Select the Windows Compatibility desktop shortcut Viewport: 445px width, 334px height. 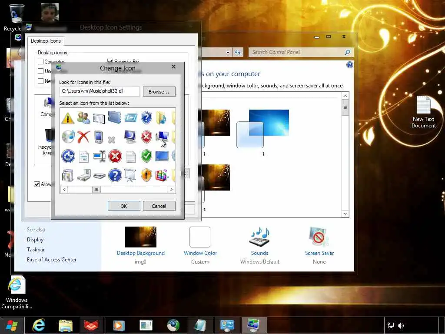[x=17, y=293]
